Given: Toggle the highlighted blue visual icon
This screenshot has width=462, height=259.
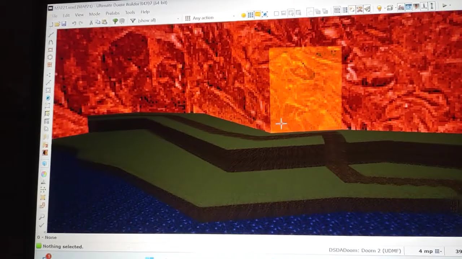Looking at the screenshot, I should (409, 6).
